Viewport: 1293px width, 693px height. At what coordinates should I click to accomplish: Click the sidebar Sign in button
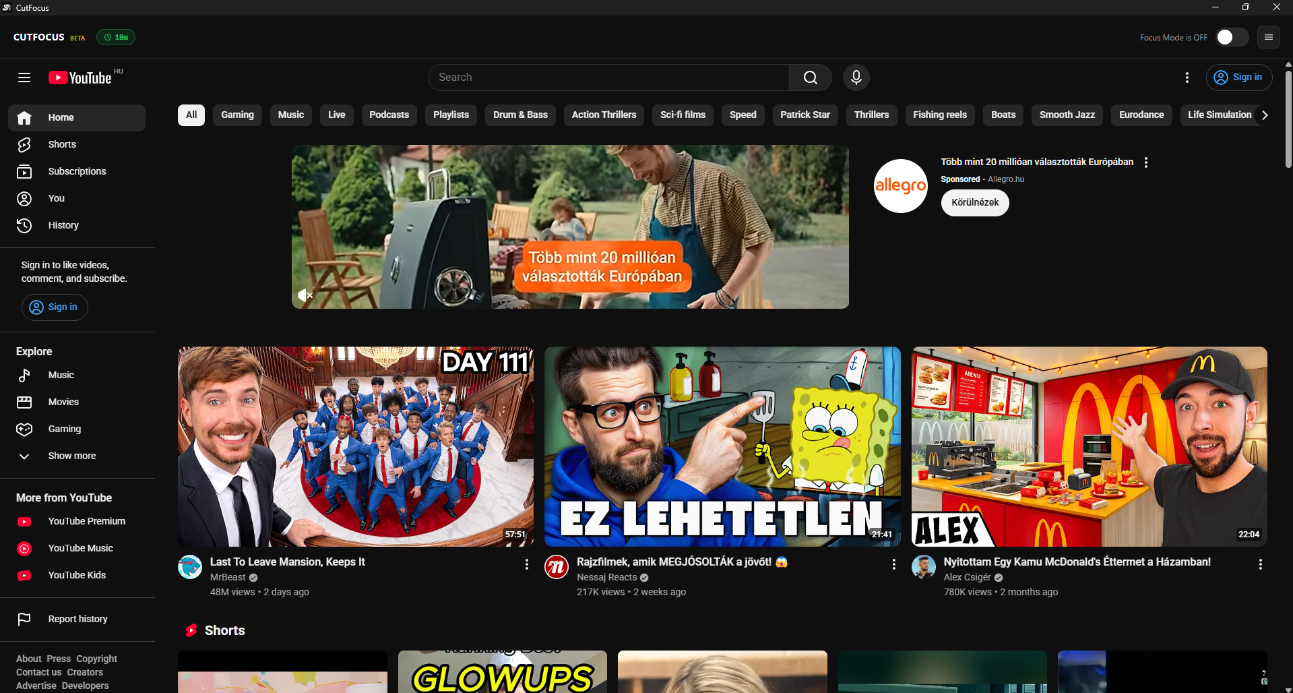tap(55, 307)
